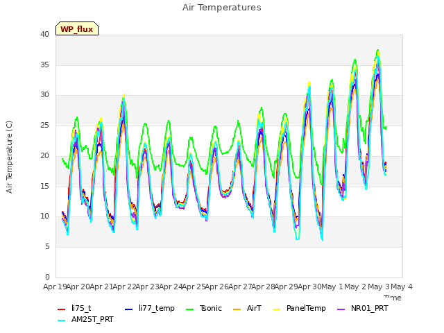Click the May 1 x-axis tick label
Image resolution: width=444 pixels, height=333 pixels.
pyautogui.click(x=333, y=287)
